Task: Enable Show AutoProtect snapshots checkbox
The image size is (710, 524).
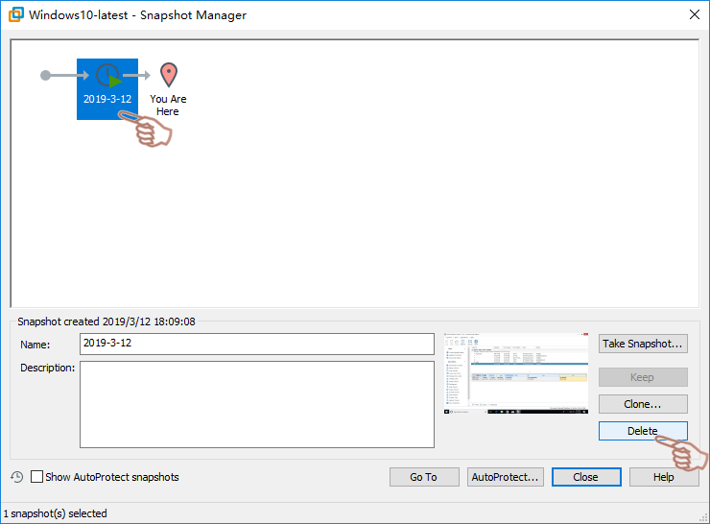Action: tap(37, 477)
